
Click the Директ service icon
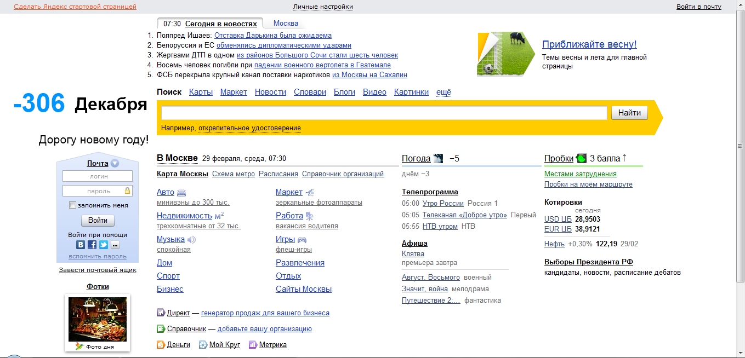click(161, 313)
